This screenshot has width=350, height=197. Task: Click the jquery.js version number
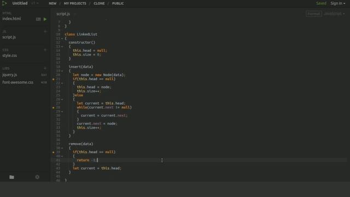pyautogui.click(x=44, y=75)
